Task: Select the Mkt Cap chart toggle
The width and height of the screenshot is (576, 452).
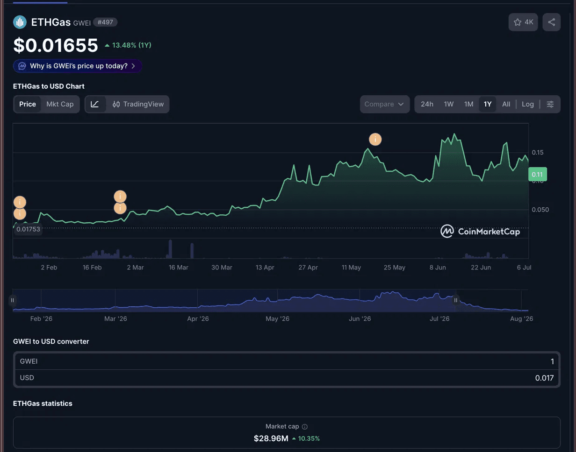Action: click(x=60, y=104)
